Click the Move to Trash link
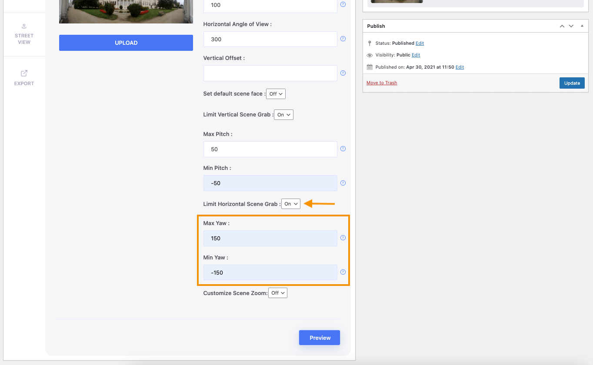Screen dimensions: 593x365 pyautogui.click(x=382, y=83)
